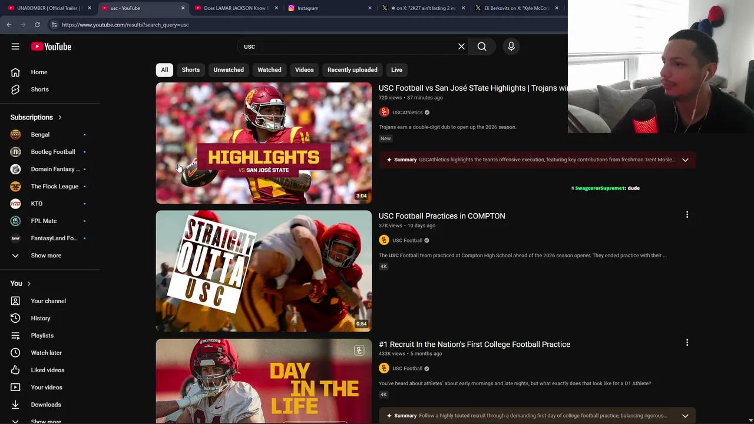
Task: Open the You section header
Action: click(21, 284)
